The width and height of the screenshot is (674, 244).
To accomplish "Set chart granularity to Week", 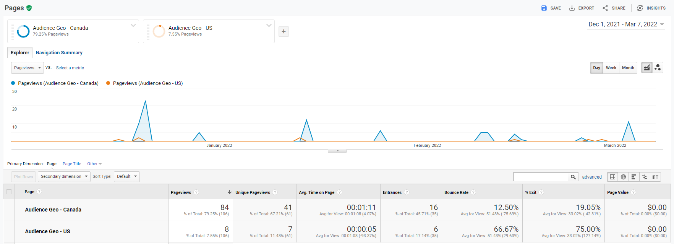I will 611,68.
